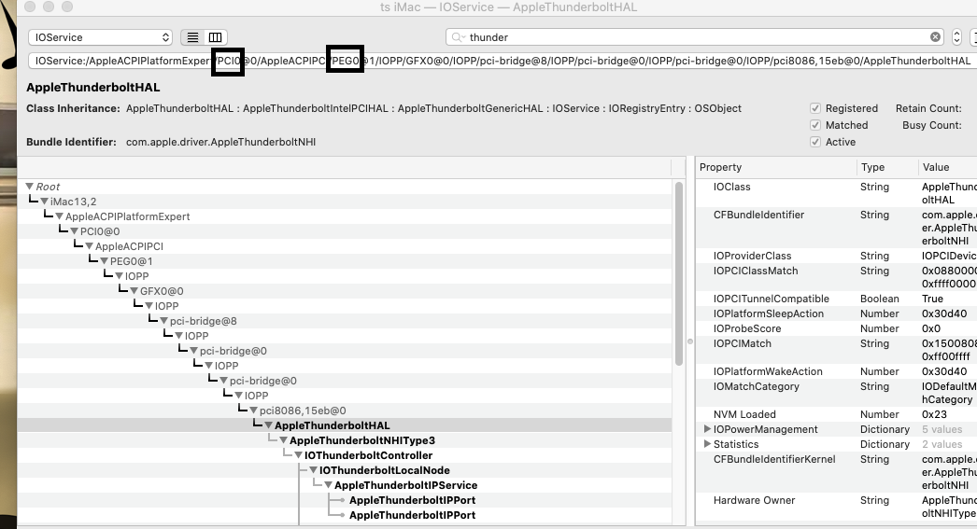Click the search magnifier icon
Screen dimensions: 977x529
[x=458, y=37]
